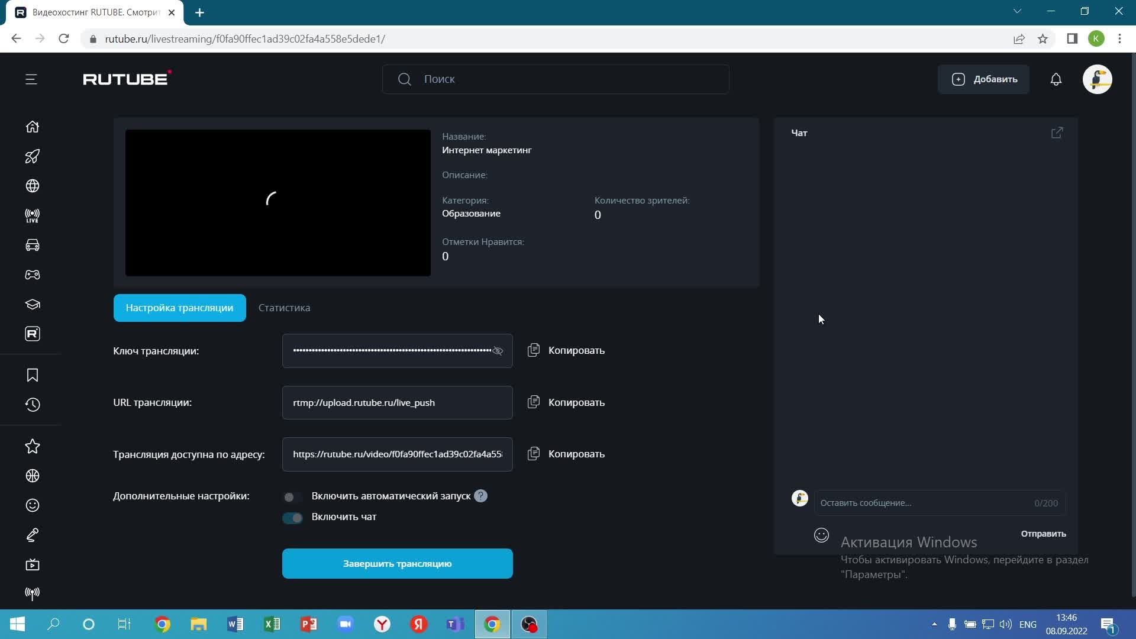Disable the 'Включить чат' toggle

292,518
